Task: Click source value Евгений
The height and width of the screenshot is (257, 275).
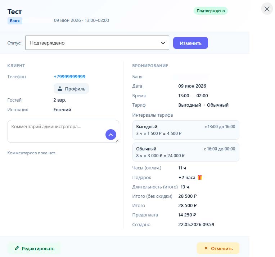Action: (62, 110)
